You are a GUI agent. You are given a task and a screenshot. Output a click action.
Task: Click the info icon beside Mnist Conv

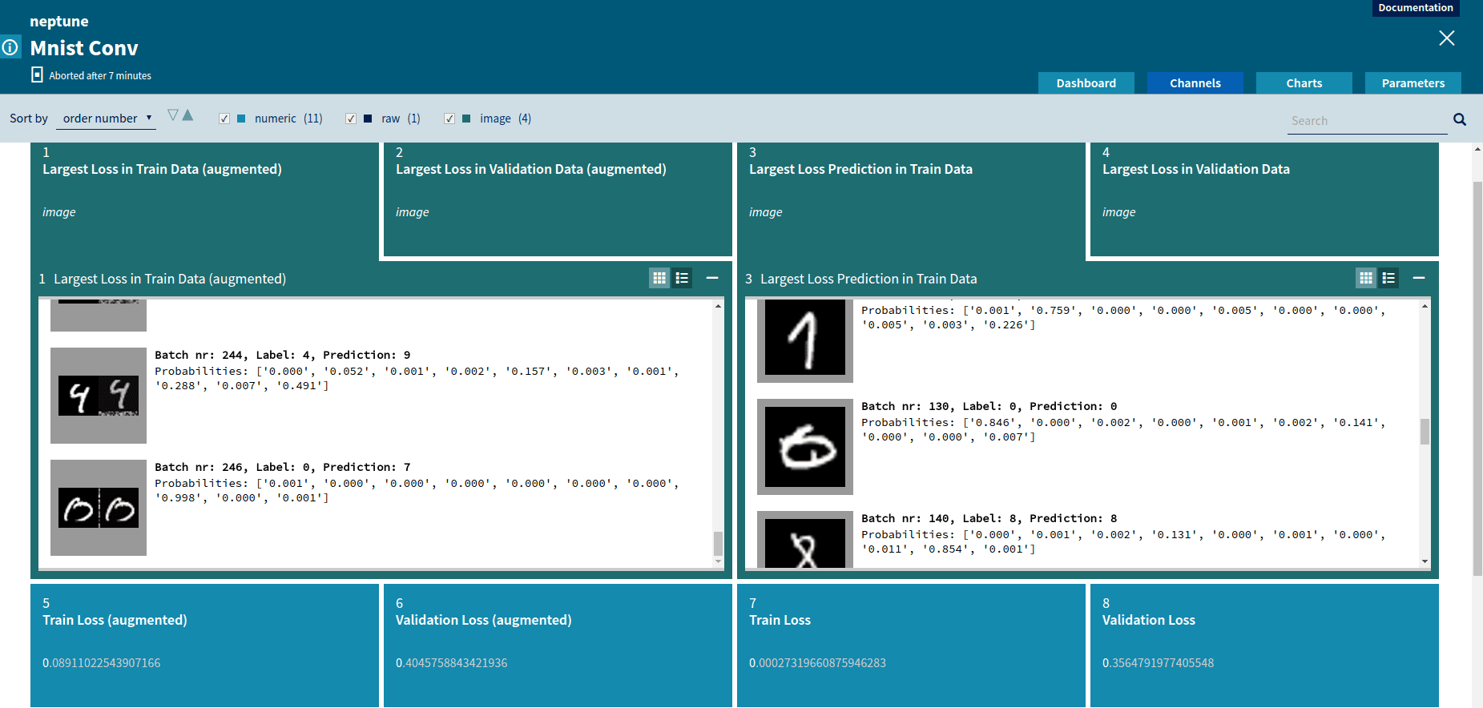(10, 48)
